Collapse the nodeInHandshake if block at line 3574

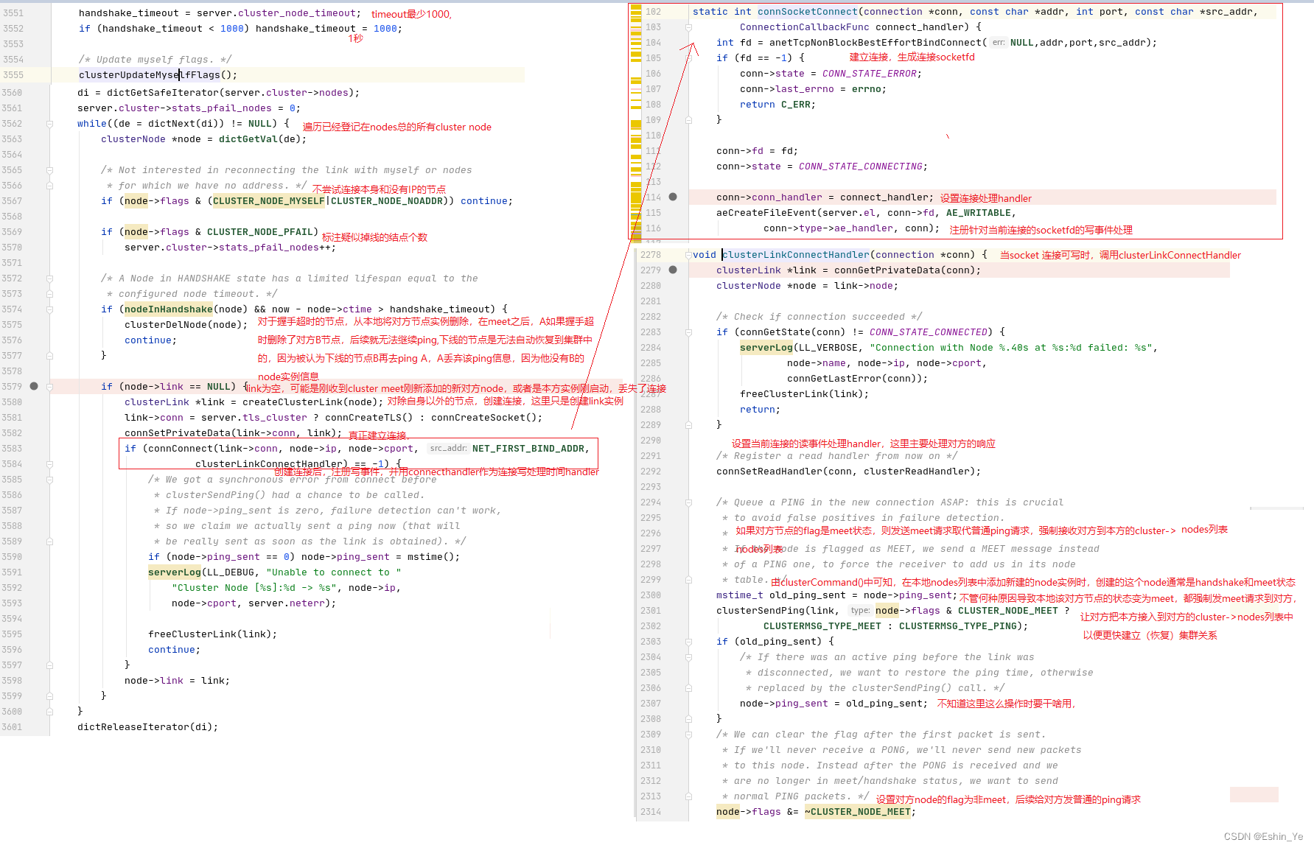[x=50, y=309]
